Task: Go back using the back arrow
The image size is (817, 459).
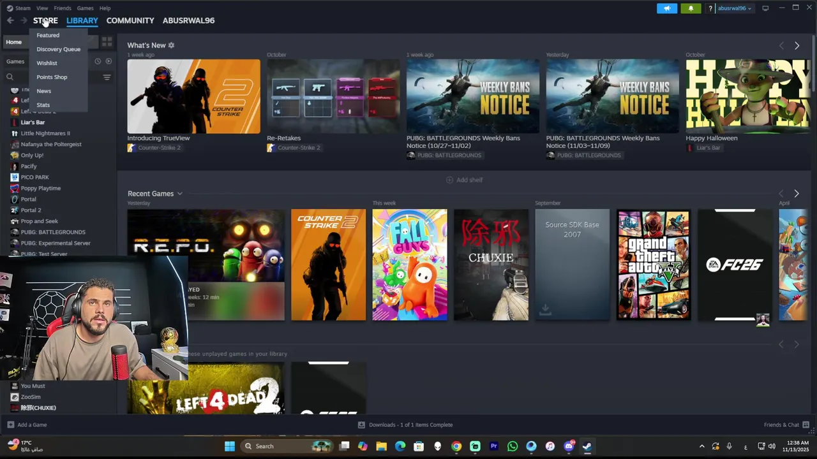Action: pos(10,20)
